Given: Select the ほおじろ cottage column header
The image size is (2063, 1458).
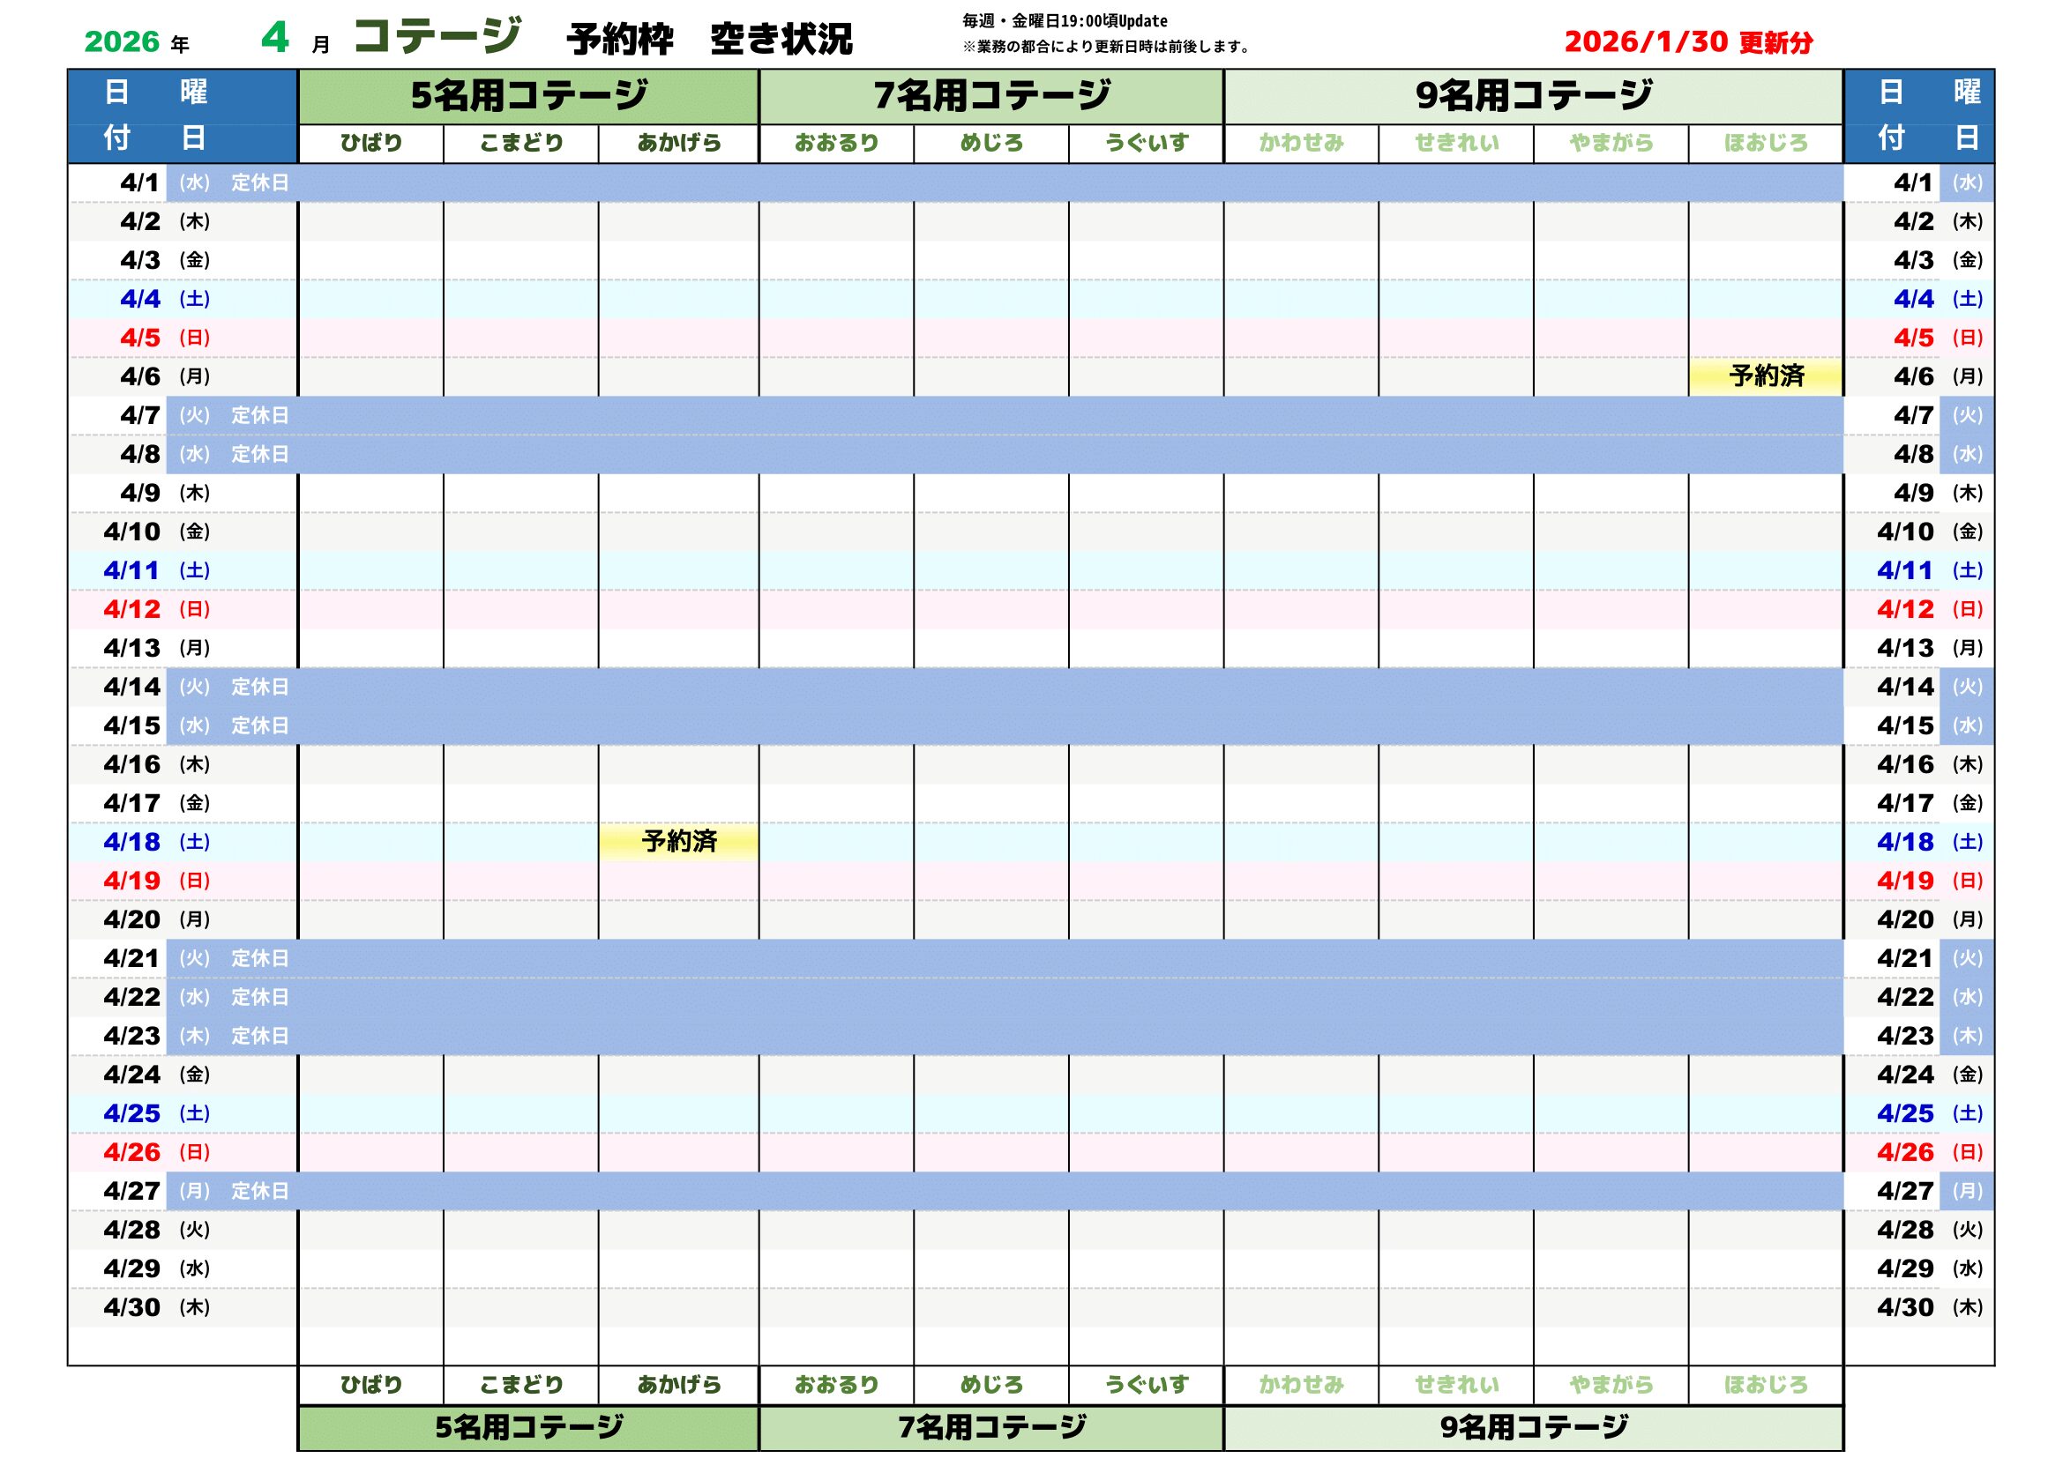Looking at the screenshot, I should (1771, 142).
